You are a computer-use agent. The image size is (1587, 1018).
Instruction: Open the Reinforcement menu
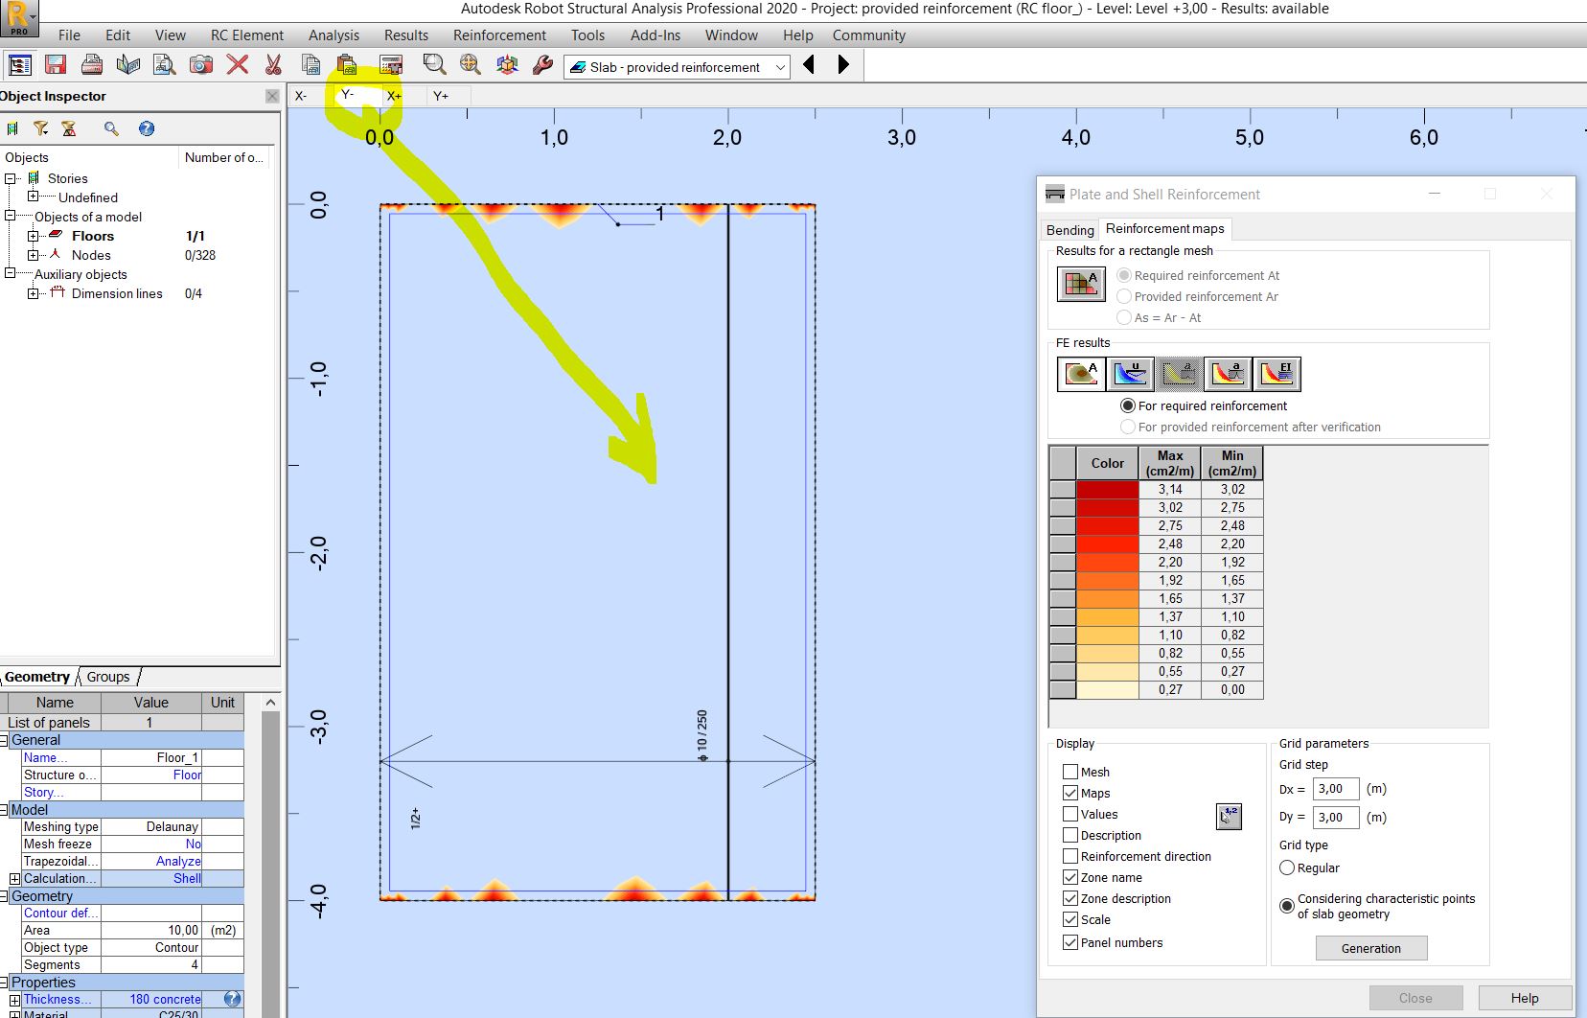point(499,35)
